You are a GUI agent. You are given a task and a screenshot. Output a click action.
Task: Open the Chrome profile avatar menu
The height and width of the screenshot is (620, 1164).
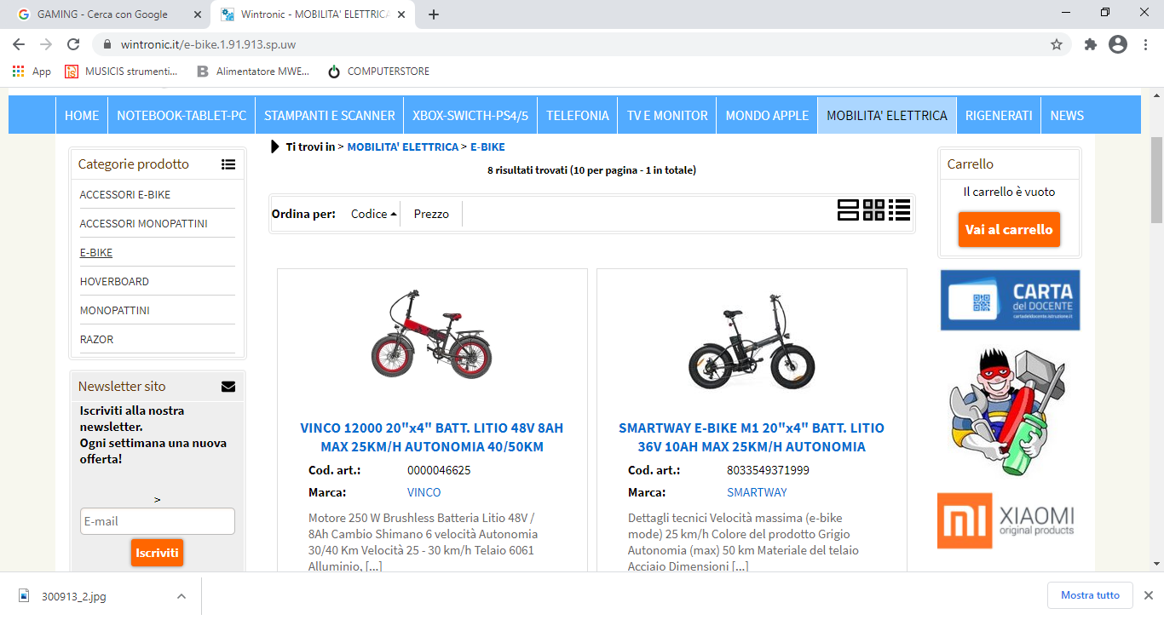(x=1118, y=44)
